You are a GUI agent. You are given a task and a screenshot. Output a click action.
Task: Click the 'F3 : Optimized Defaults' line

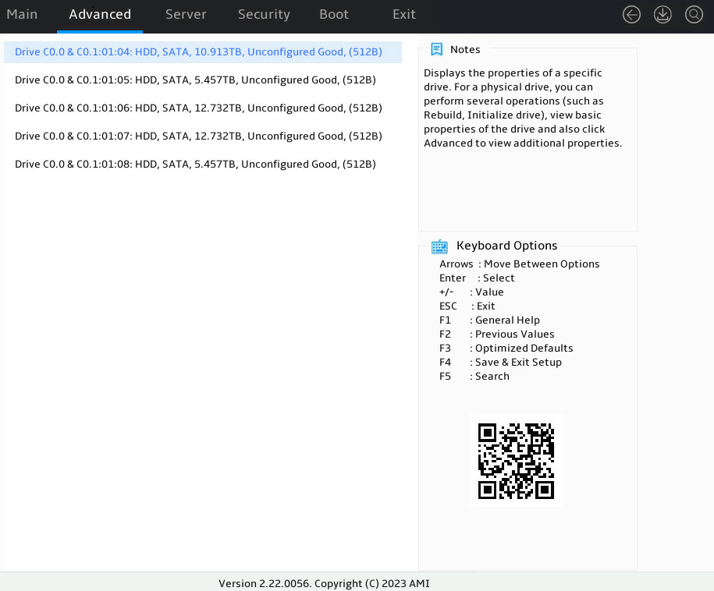point(506,349)
